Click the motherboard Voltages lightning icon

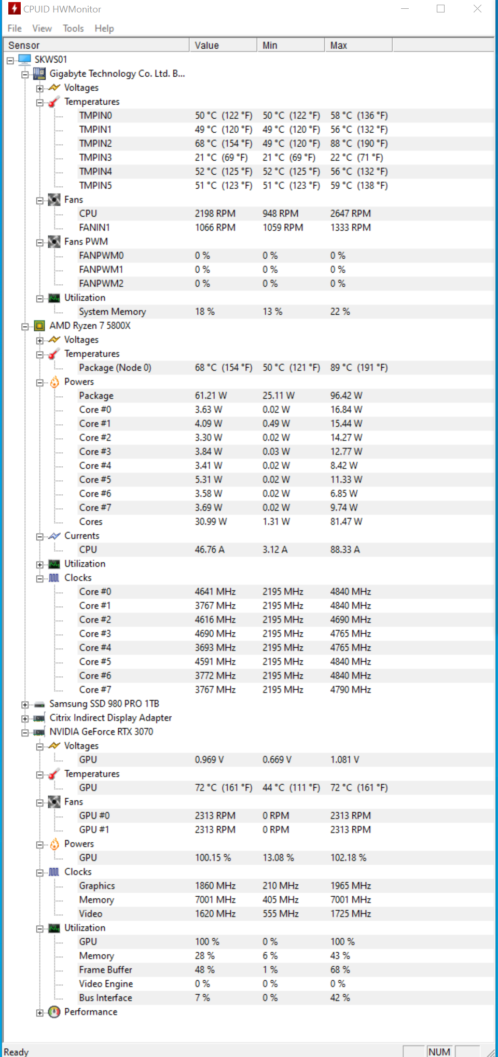(x=54, y=88)
